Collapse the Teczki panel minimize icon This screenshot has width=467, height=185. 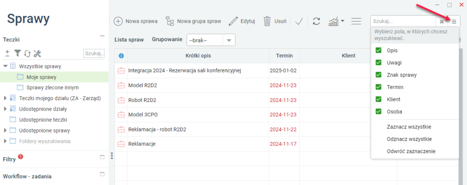tap(102, 36)
